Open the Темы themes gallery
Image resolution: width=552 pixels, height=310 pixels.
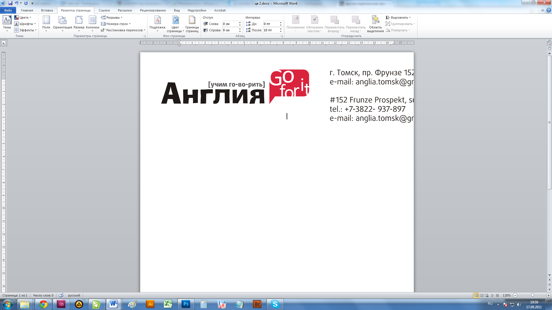(x=7, y=24)
